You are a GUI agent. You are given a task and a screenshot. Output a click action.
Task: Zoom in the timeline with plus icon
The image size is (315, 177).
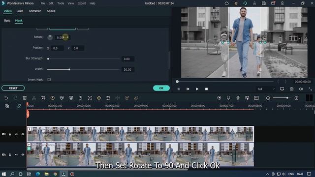[296, 98]
